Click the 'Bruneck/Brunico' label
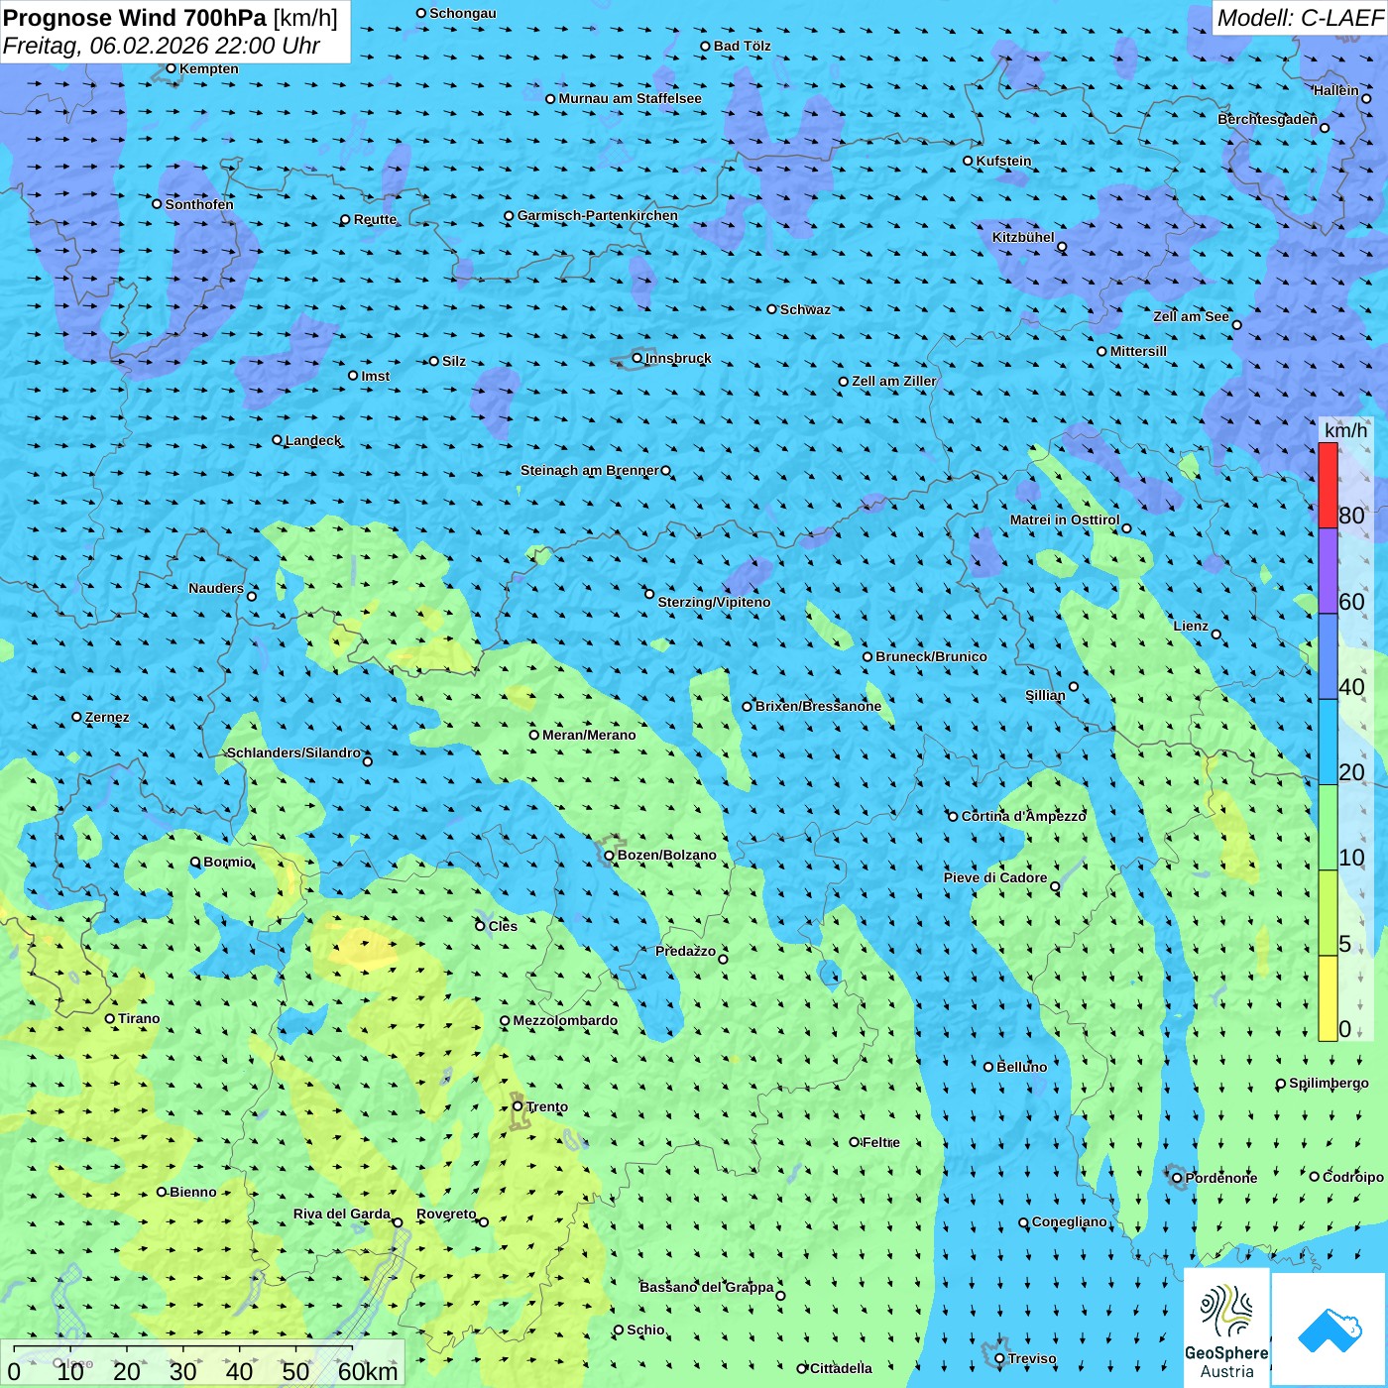Screen dimensions: 1388x1388 tap(931, 656)
